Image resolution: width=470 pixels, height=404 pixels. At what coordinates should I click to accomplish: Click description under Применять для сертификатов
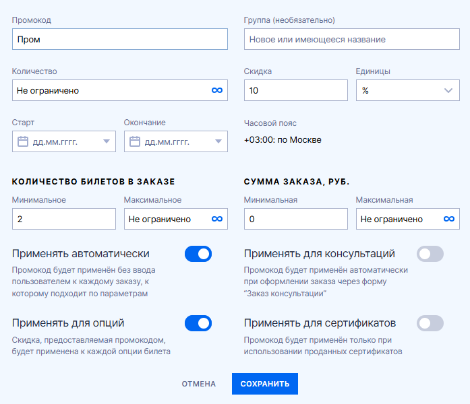tap(323, 345)
